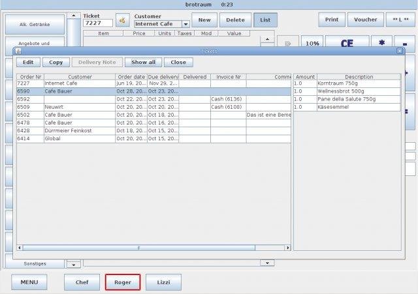418x294 pixels.
Task: Click category list scroll-down arrow
Action: pyautogui.click(x=74, y=265)
